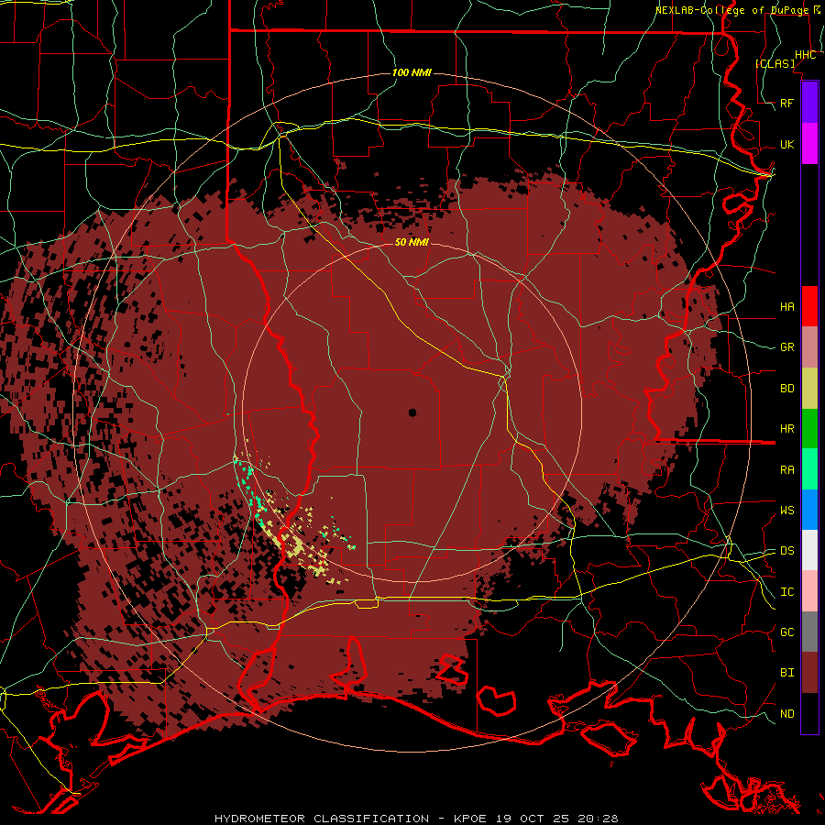825x825 pixels.
Task: Click the GC legend label
Action: click(786, 632)
